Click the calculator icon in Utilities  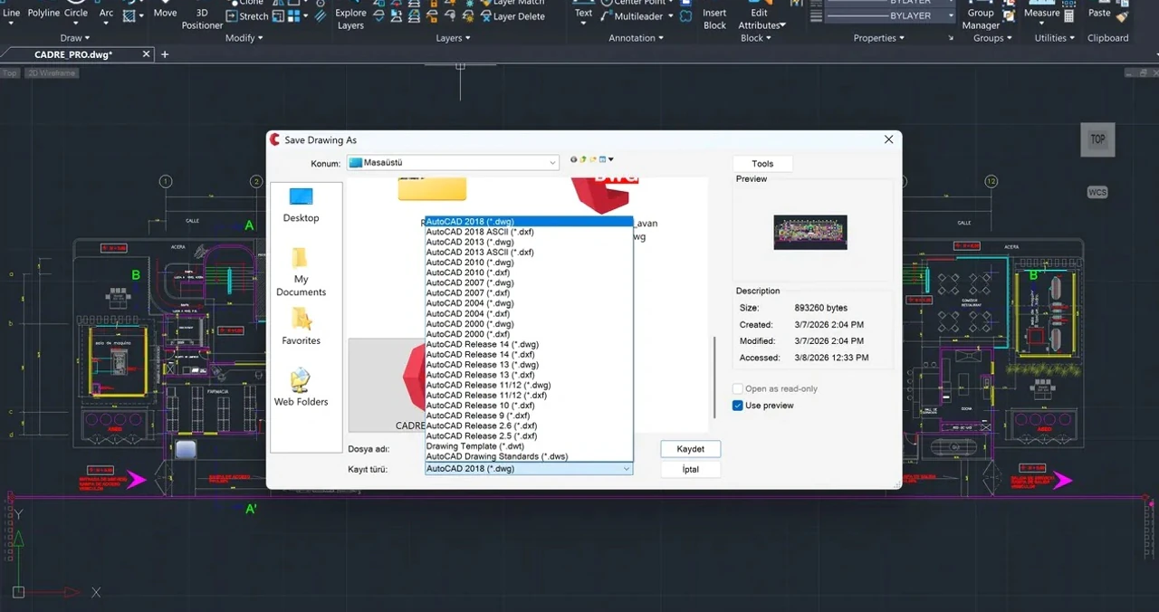(1069, 15)
